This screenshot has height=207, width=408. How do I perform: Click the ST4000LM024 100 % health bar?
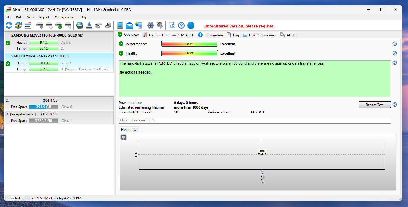pos(44,63)
